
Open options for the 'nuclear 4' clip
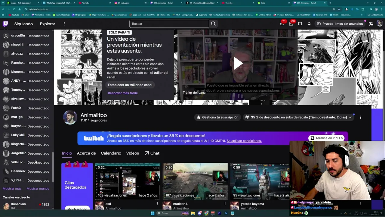(225, 204)
